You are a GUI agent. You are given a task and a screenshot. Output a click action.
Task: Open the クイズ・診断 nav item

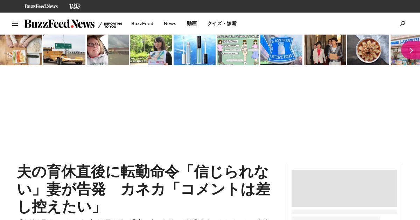click(x=222, y=24)
